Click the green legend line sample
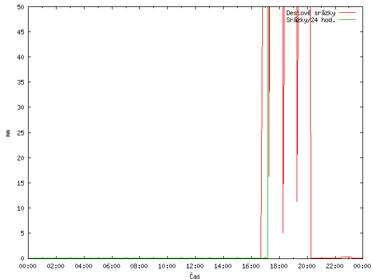The height and width of the screenshot is (280, 373). (x=347, y=19)
